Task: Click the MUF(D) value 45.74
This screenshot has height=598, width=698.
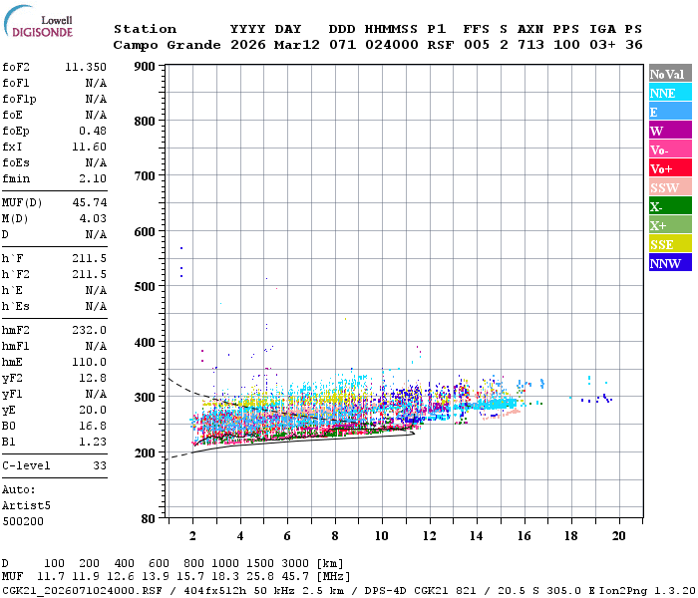Action: tap(90, 202)
